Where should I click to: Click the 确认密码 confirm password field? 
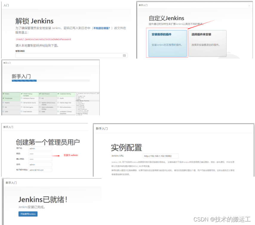point(40,159)
